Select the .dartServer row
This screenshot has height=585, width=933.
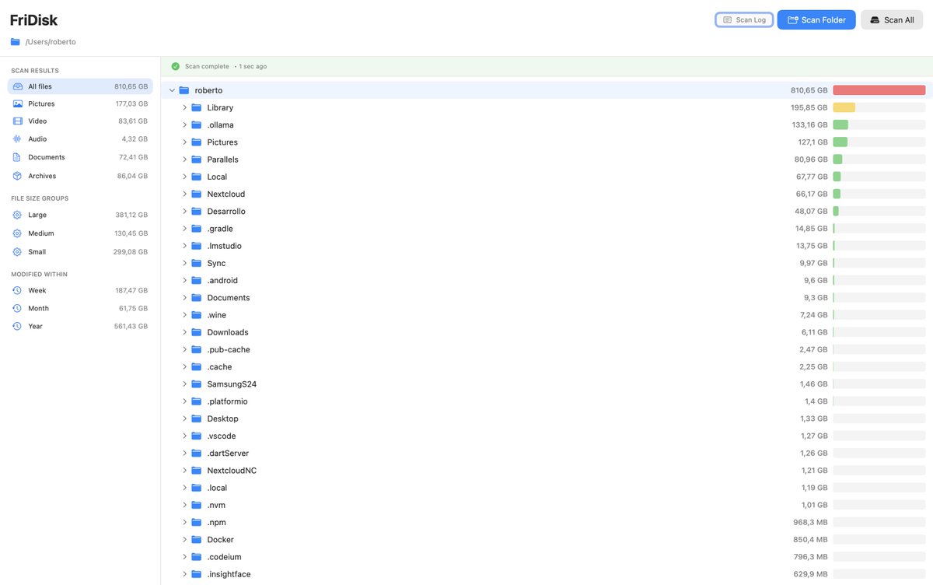pos(547,453)
